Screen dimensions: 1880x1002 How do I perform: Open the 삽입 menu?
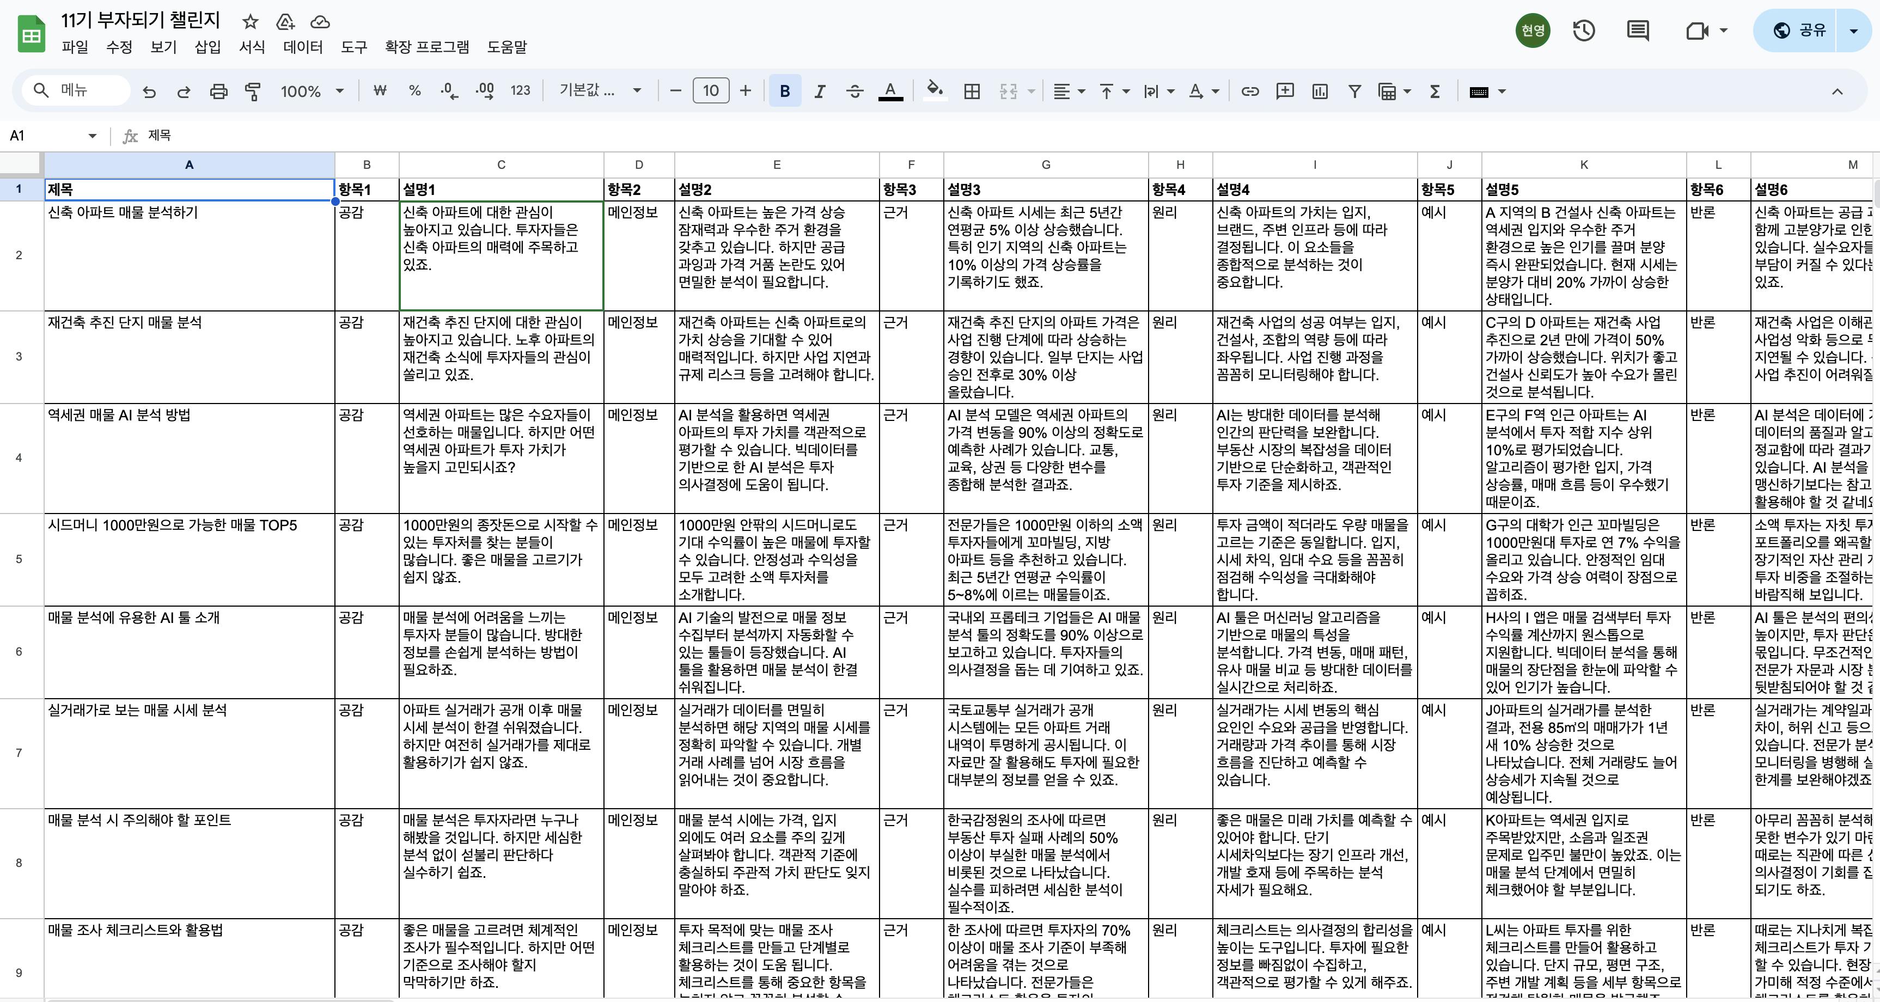click(x=207, y=47)
